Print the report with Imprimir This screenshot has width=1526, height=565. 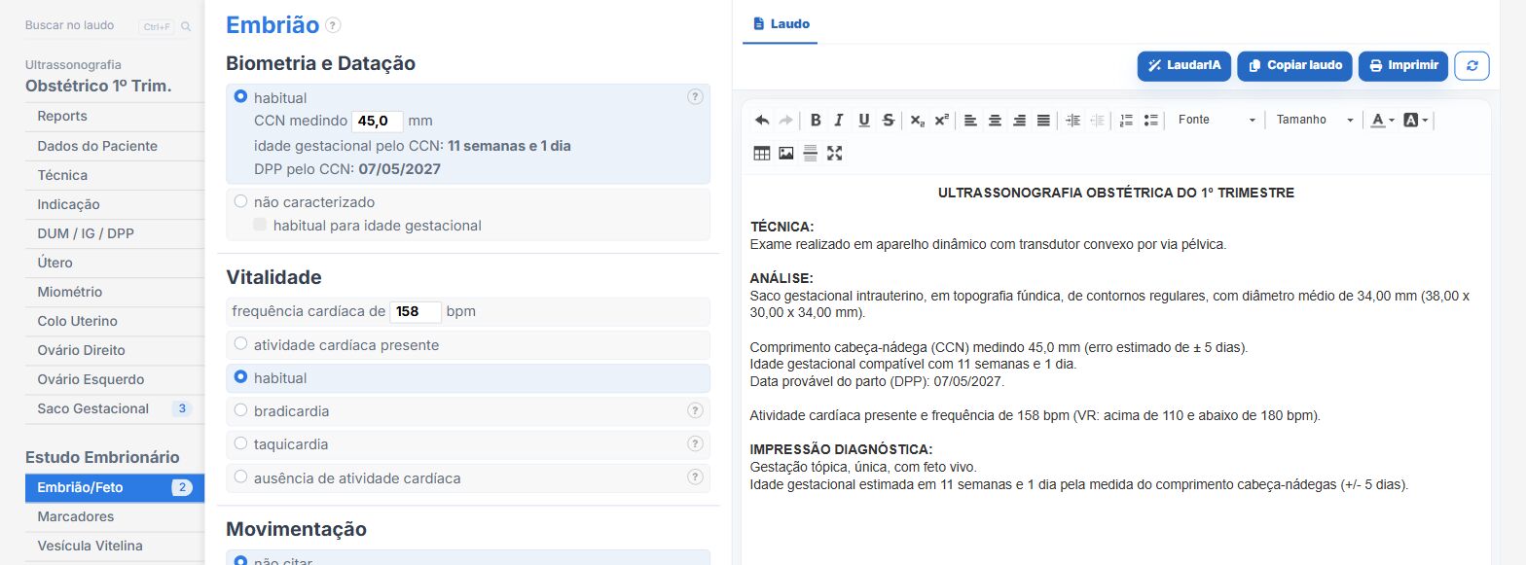(x=1403, y=66)
